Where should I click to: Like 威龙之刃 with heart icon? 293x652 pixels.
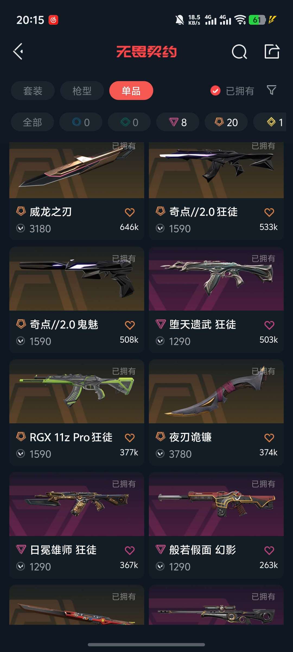click(130, 212)
